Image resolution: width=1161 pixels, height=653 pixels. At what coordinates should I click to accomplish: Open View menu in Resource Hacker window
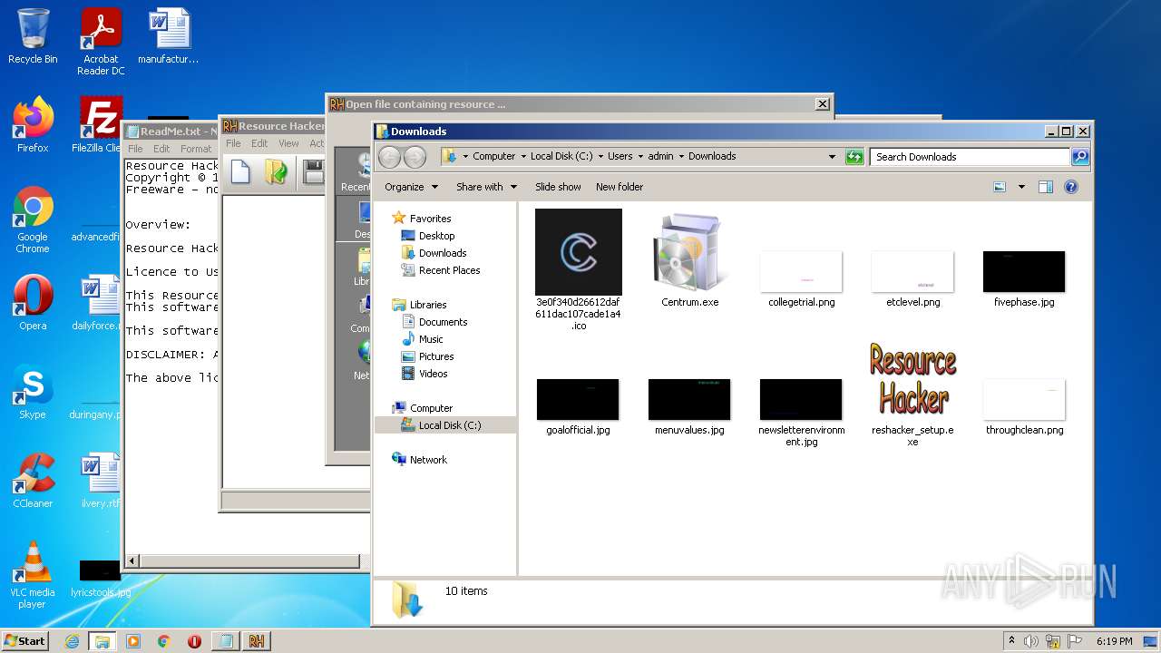(288, 143)
